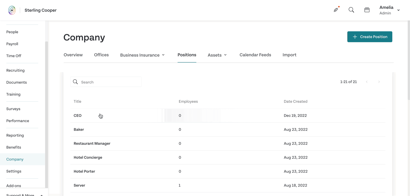Open global search via magnifier icon
This screenshot has height=196, width=410.
click(351, 10)
